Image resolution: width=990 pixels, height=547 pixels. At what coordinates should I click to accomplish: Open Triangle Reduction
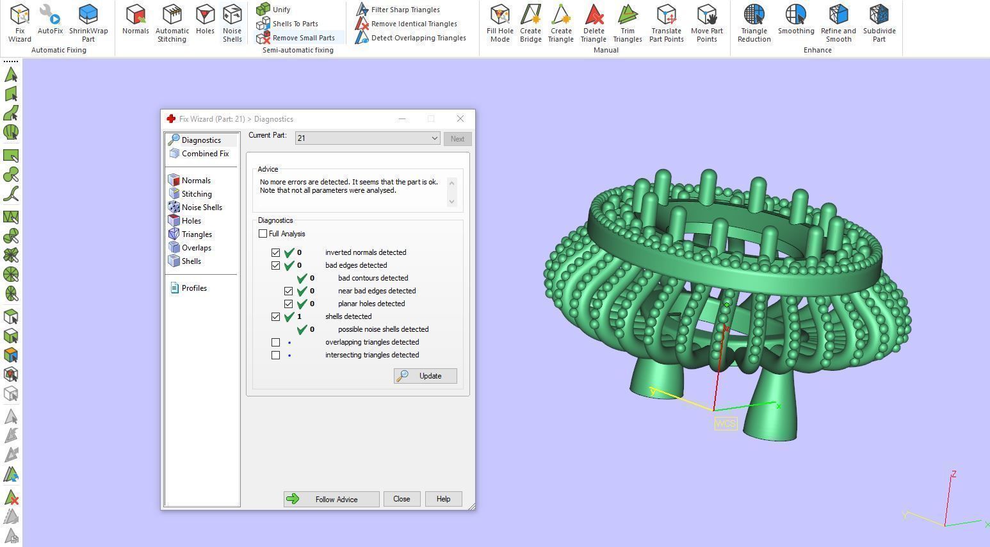pyautogui.click(x=754, y=23)
